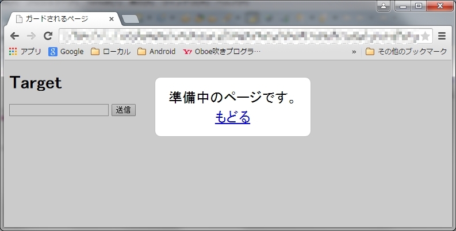Go back with the browser back arrow
456x231 pixels.
pyautogui.click(x=14, y=36)
